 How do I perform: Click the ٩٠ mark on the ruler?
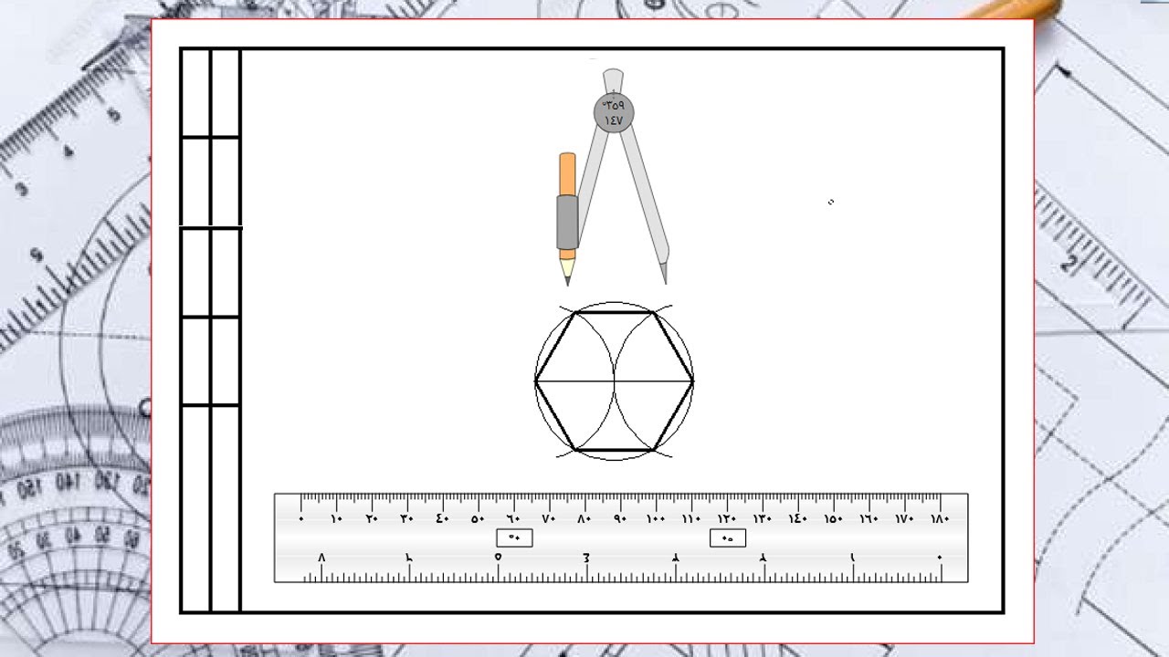[x=620, y=518]
